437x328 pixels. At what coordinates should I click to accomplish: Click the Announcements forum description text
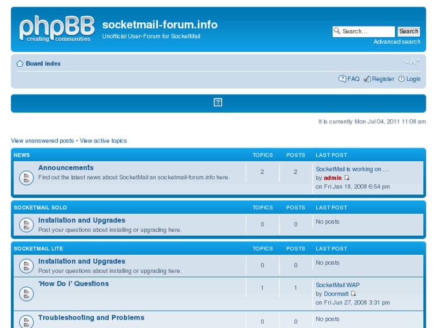pos(134,178)
